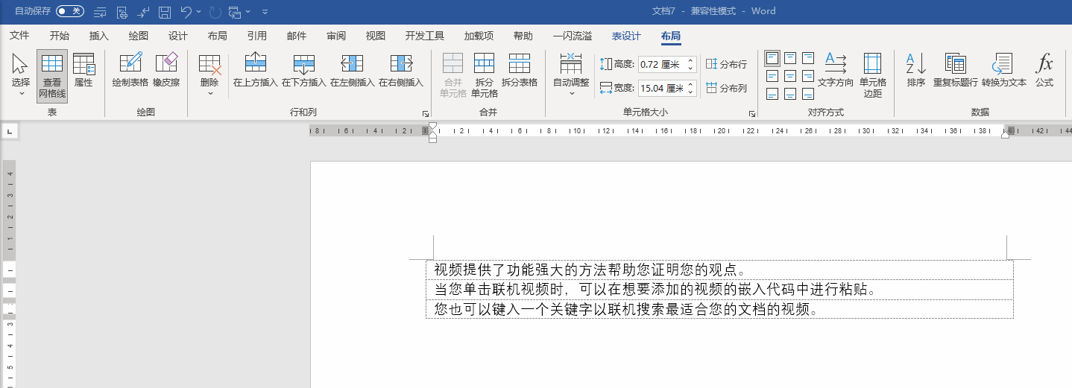Select the 绘制表格 draw table tool
This screenshot has width=1072, height=388.
(x=130, y=71)
